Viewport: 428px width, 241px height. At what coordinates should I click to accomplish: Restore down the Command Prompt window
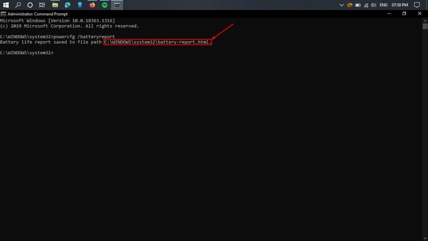tap(404, 14)
